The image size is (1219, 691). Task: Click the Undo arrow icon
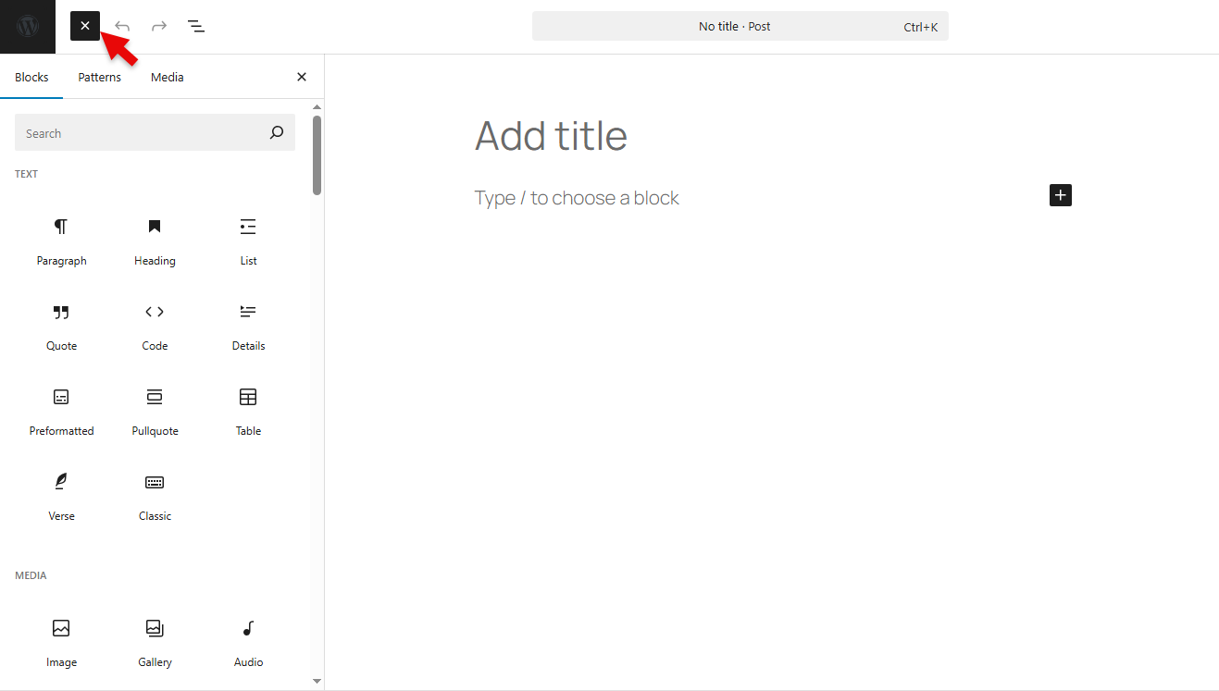[122, 26]
